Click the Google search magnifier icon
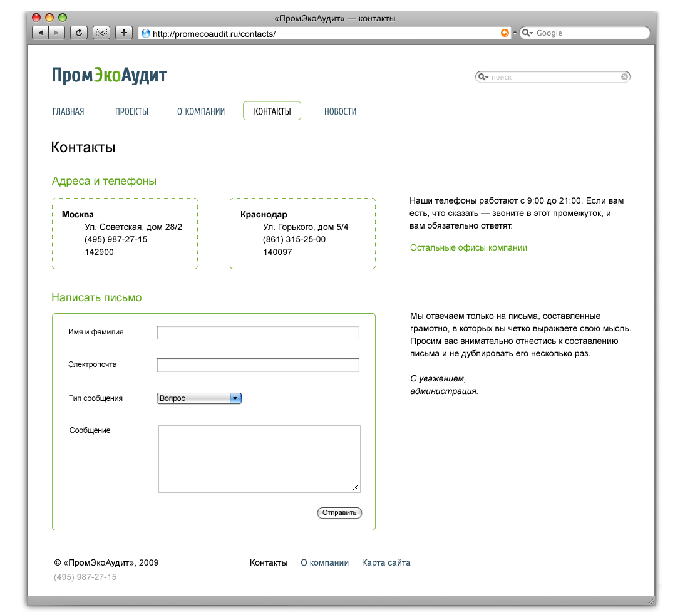 tap(527, 33)
